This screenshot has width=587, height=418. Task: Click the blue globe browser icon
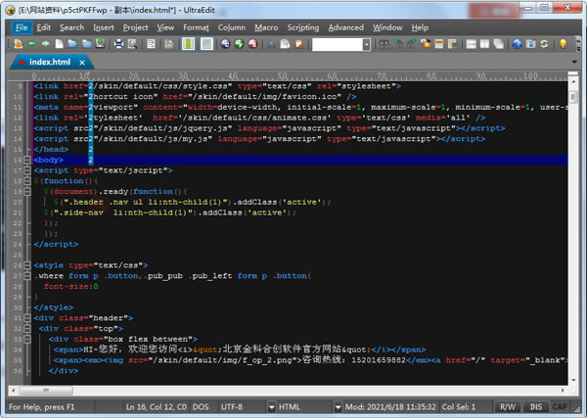[517, 44]
